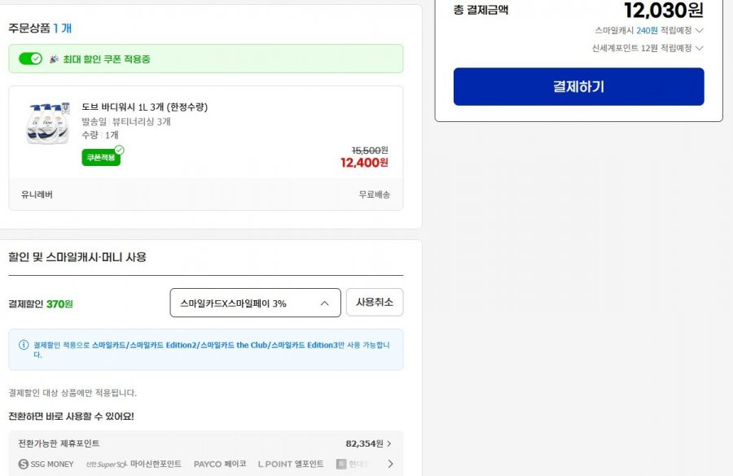
Task: Click the 결제할인 대상 상품에만 적용됩니다 note
Action: 72,392
